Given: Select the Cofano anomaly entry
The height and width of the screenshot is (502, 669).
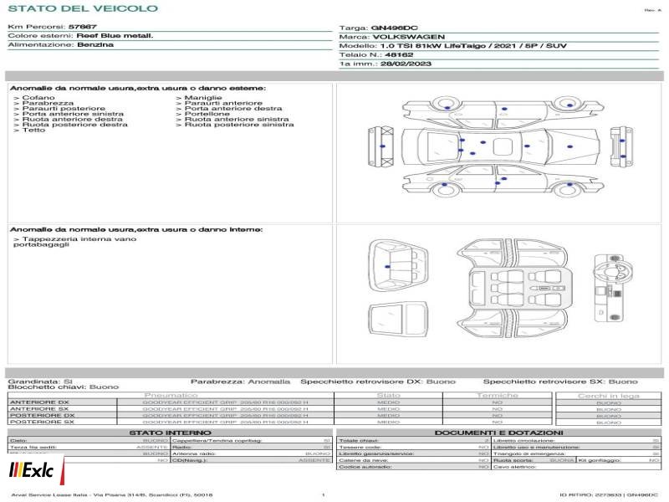Looking at the screenshot, I should coord(34,98).
